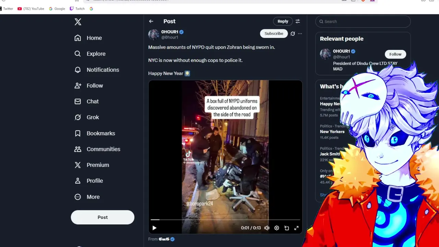This screenshot has height=247, width=439.
Task: Toggle video picture-in-picture icon
Action: [x=287, y=228]
